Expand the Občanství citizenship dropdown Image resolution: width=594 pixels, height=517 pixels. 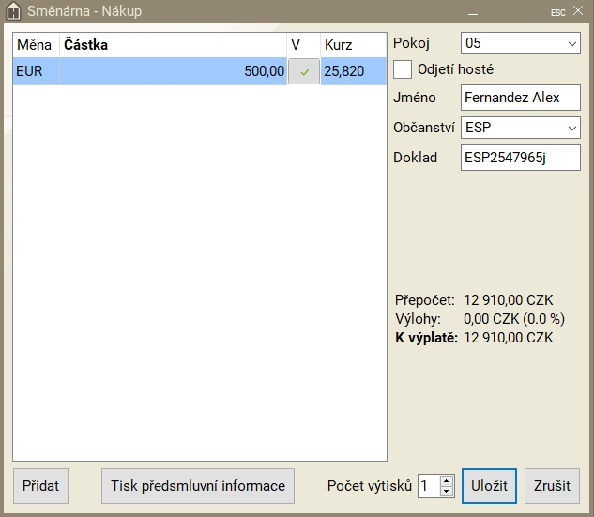tap(572, 128)
